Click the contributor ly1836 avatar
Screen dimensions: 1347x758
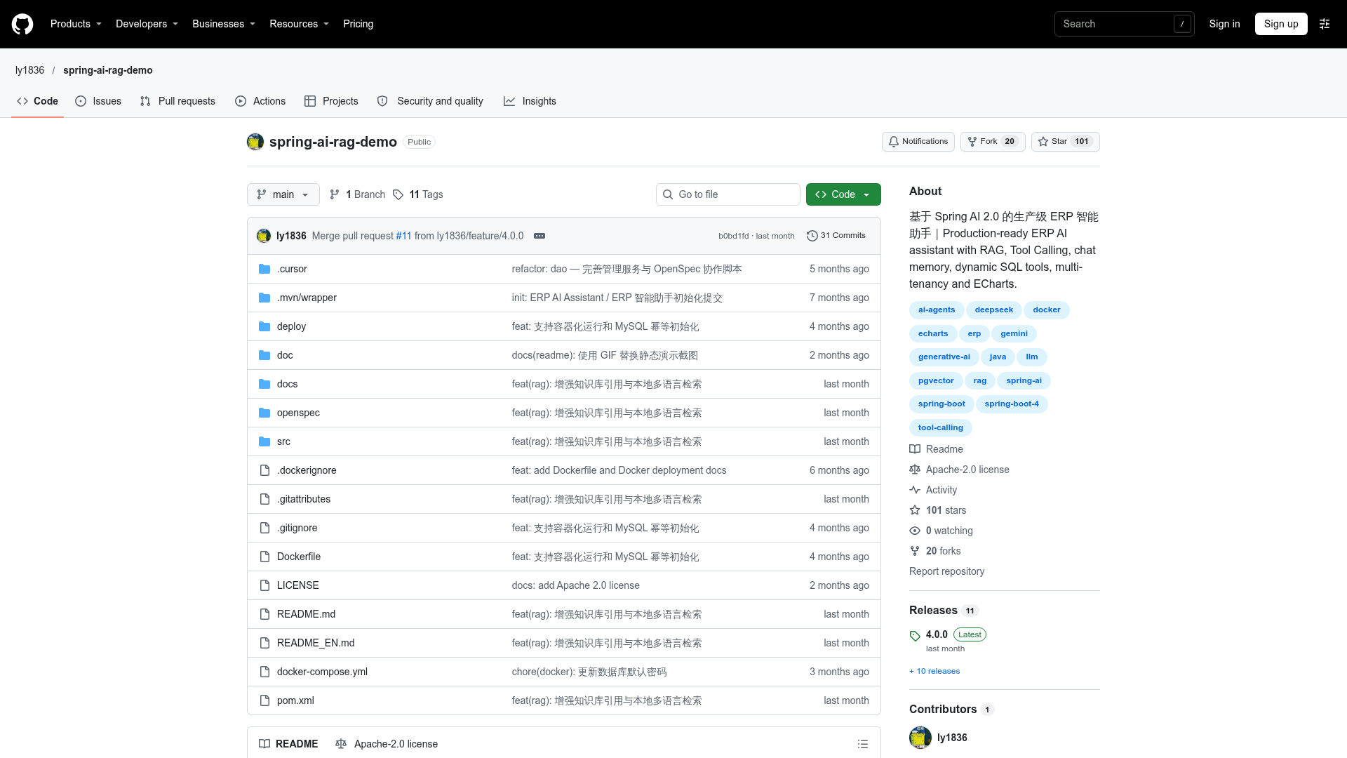[920, 738]
